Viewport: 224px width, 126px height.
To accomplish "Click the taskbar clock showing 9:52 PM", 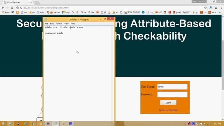I will pos(217,124).
